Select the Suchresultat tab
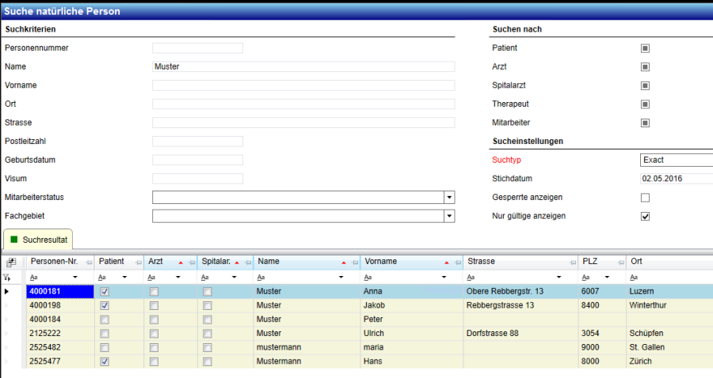713x378 pixels. tap(38, 239)
